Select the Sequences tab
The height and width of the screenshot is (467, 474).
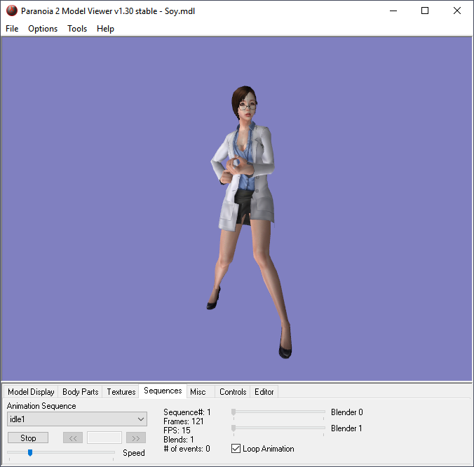[163, 391]
